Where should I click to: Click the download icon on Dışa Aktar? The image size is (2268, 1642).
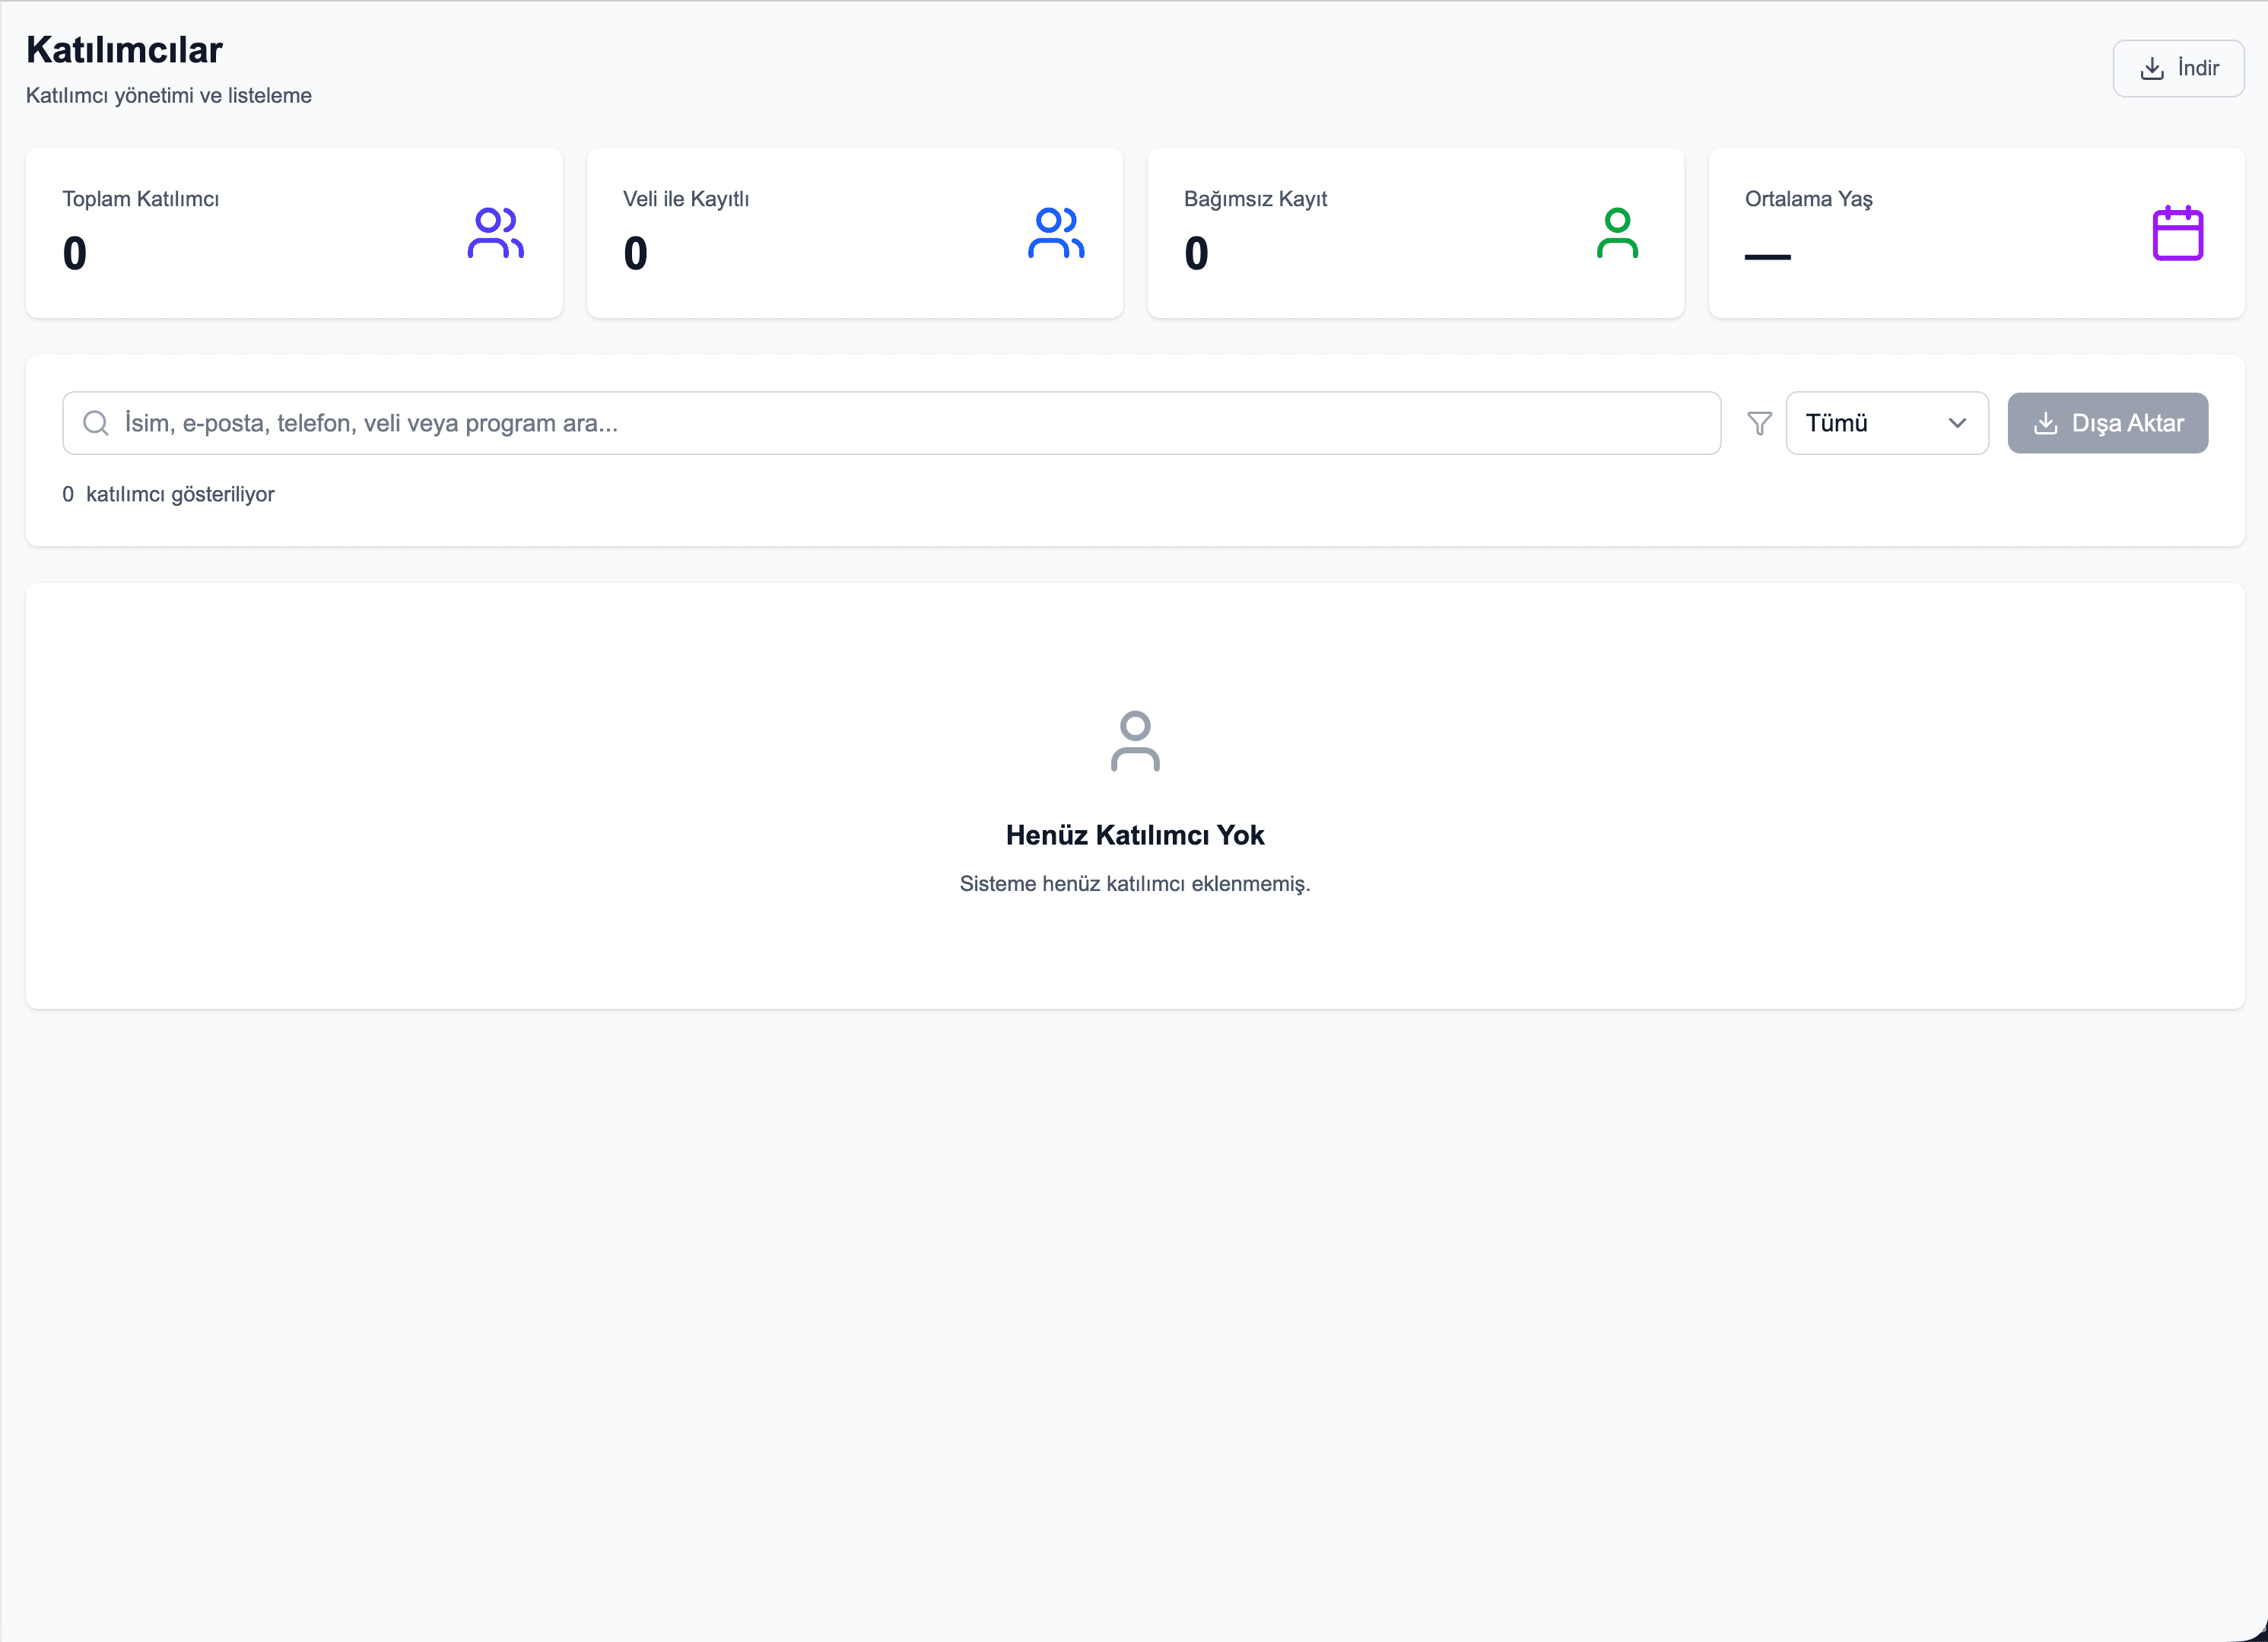2046,423
